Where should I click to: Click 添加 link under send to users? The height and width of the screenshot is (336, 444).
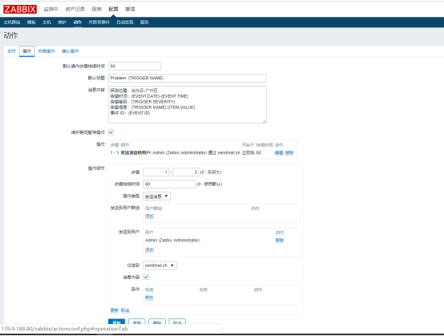(149, 250)
